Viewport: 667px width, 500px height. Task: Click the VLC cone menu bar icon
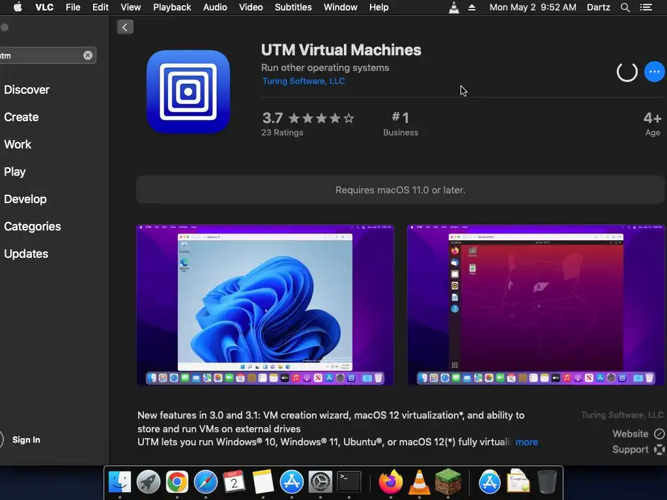454,7
